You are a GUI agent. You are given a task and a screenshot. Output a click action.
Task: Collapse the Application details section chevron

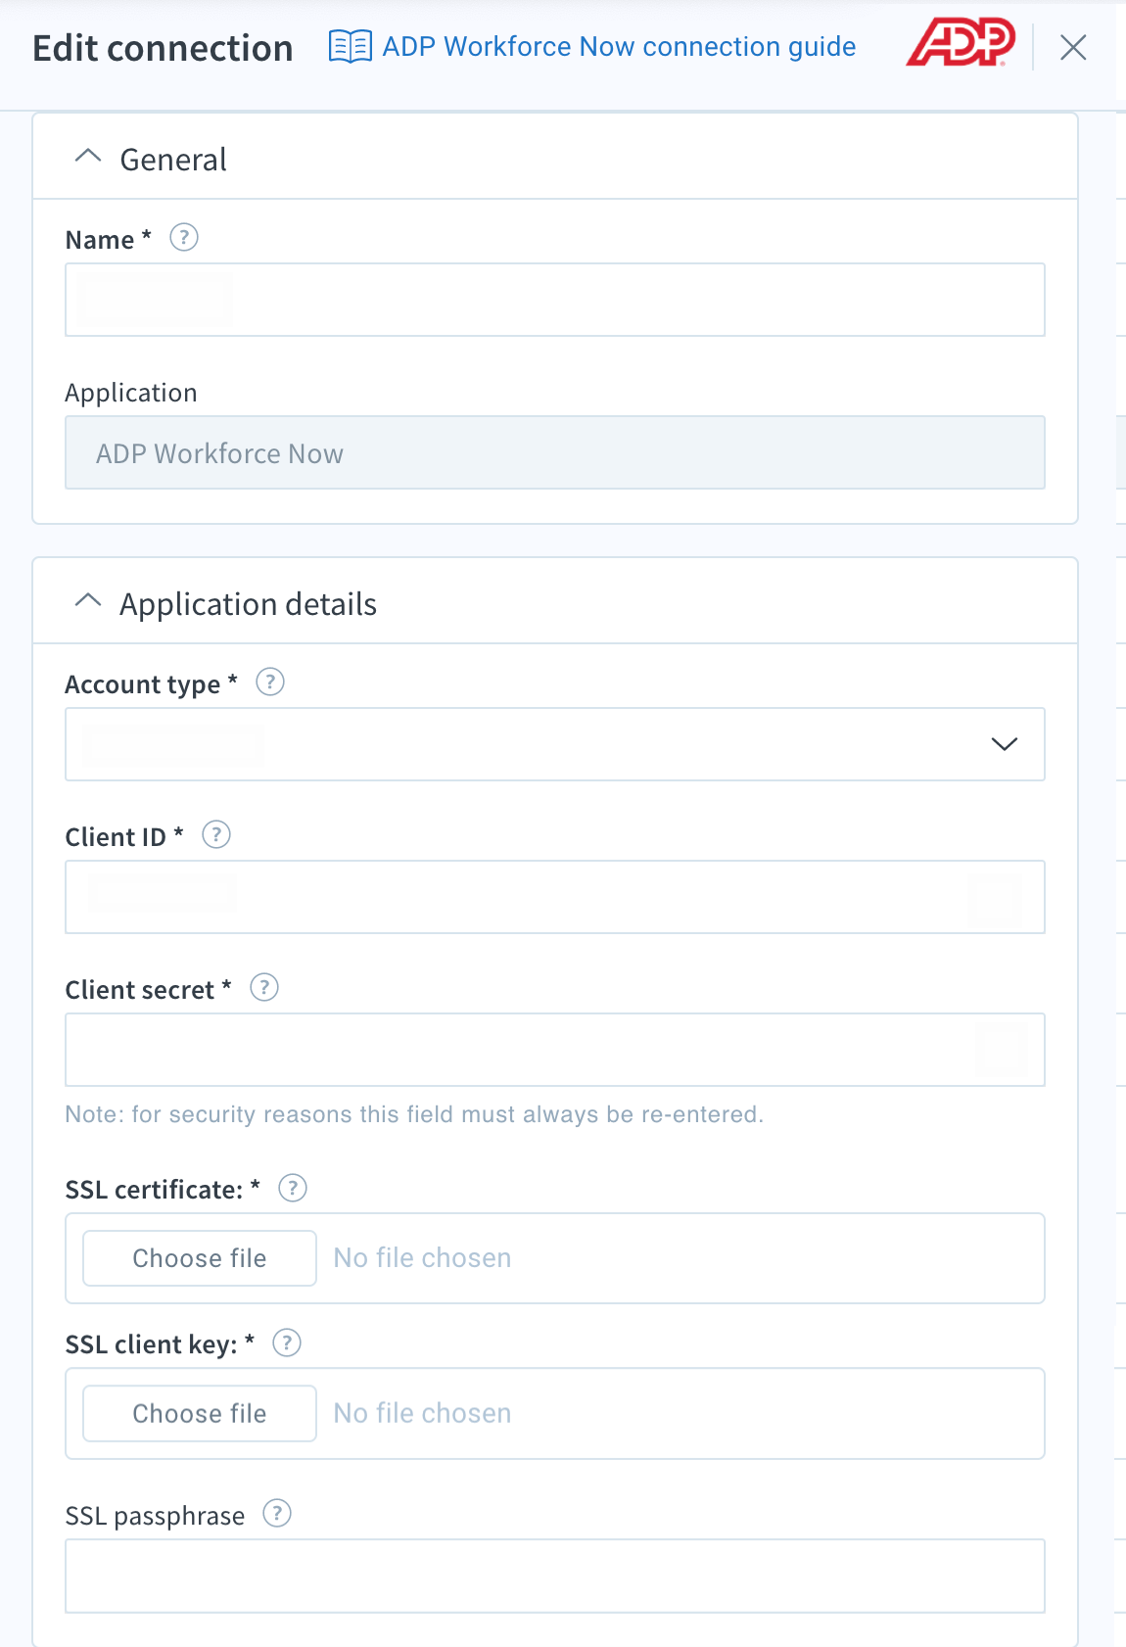pyautogui.click(x=88, y=601)
